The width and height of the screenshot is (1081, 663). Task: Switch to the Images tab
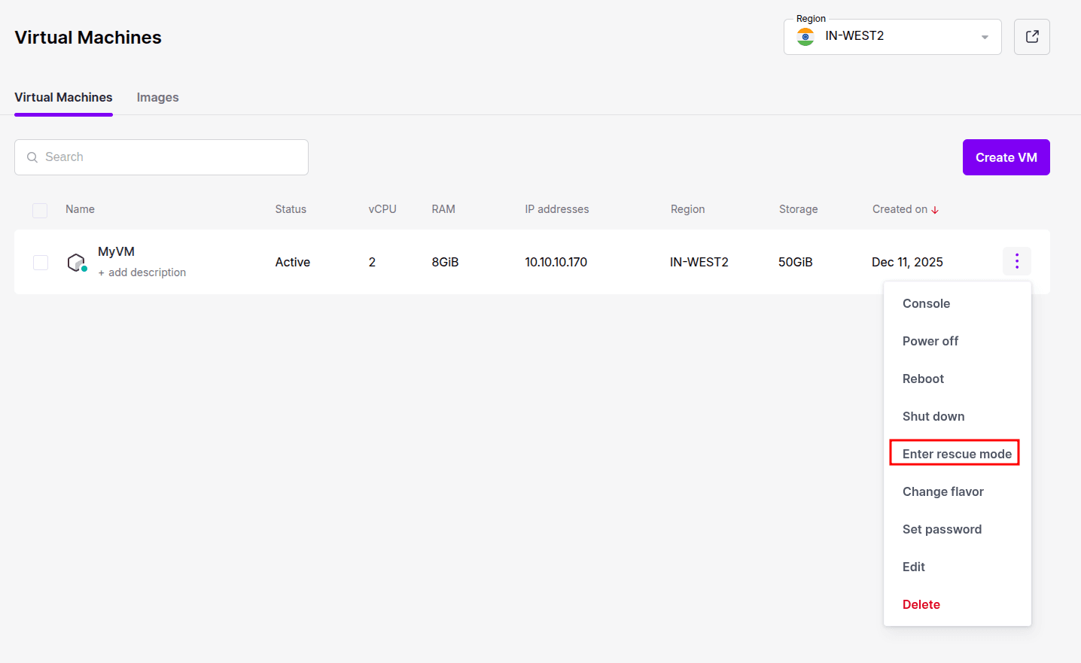[x=157, y=97]
